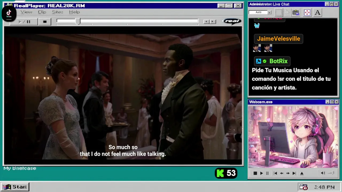The image size is (342, 192).
Task: Click the blue W emote in chat
Action: click(x=257, y=26)
